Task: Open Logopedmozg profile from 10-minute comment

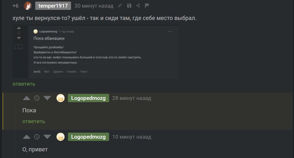Action: click(x=88, y=137)
